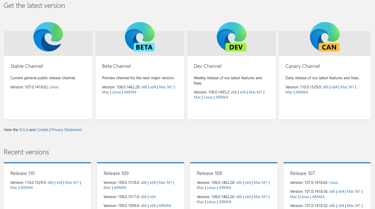The height and width of the screenshot is (209, 375).
Task: Click the Stable Channel Edge logo
Action: pos(48,37)
